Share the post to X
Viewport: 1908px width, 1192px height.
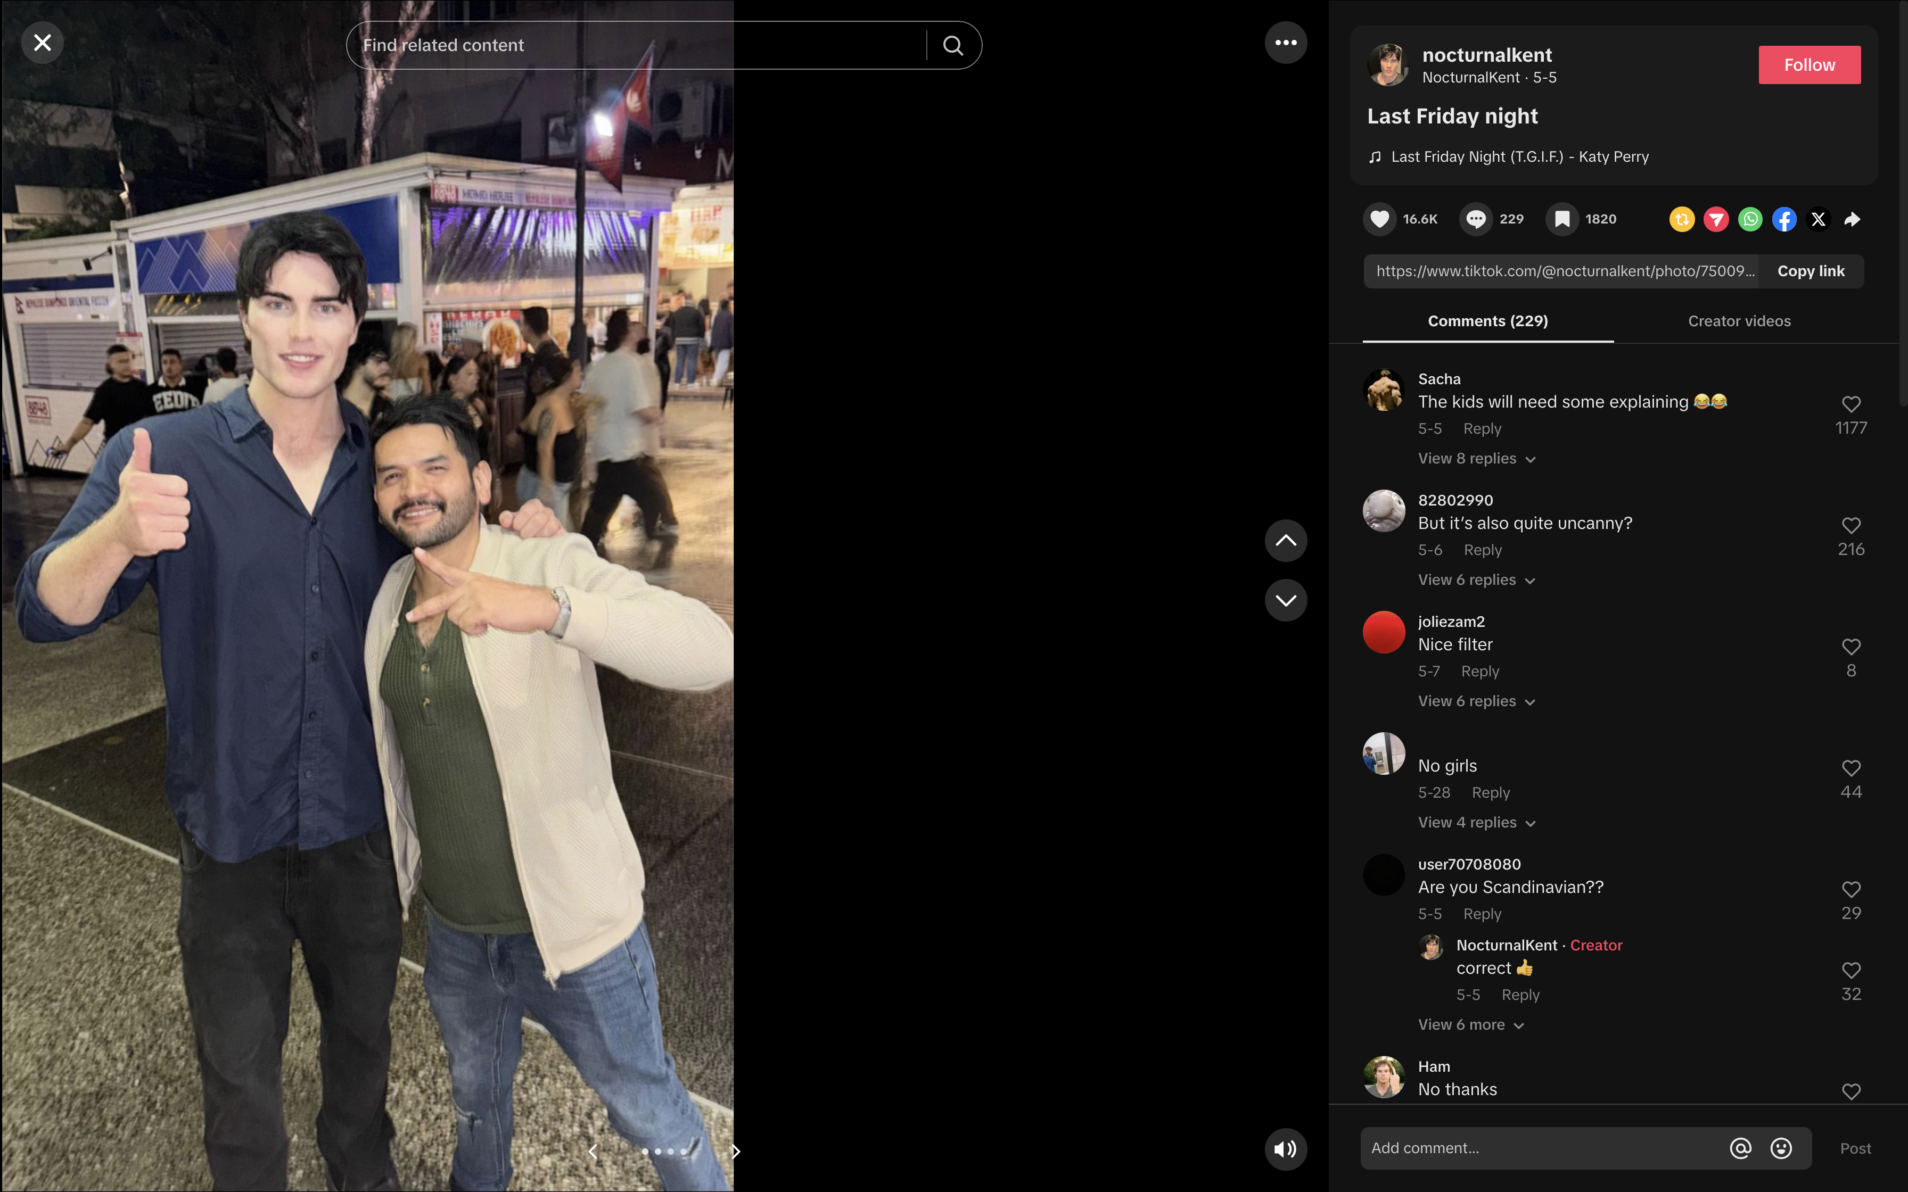(x=1817, y=219)
